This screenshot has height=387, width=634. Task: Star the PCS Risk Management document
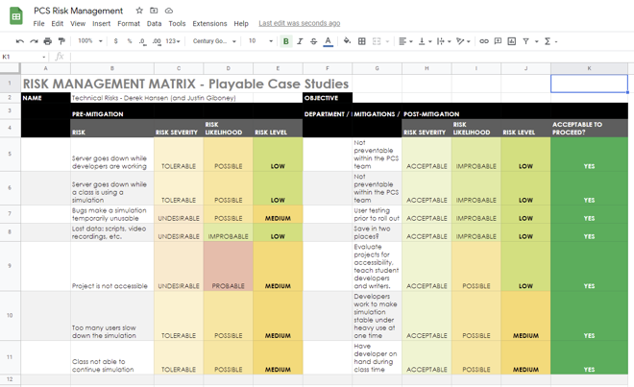point(139,11)
